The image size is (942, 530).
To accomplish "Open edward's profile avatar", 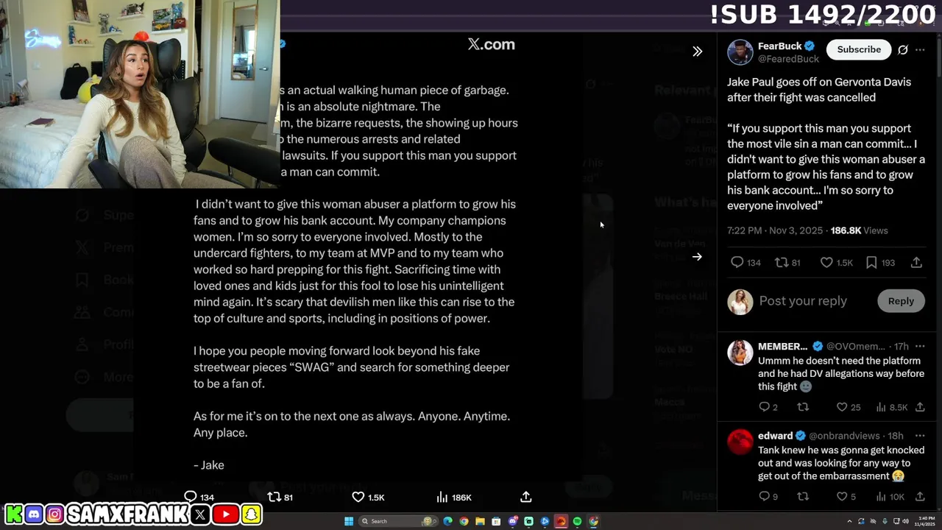I will 740,442.
